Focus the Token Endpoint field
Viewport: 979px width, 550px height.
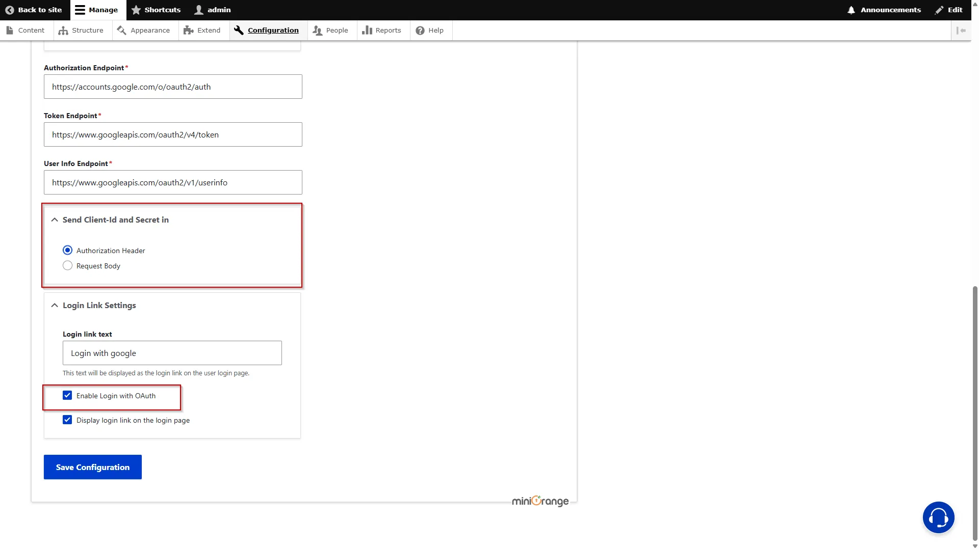[173, 134]
